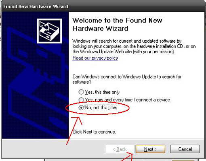This screenshot has width=206, height=161.
Task: Select the "No, not this time" radio circle
Action: click(x=81, y=107)
